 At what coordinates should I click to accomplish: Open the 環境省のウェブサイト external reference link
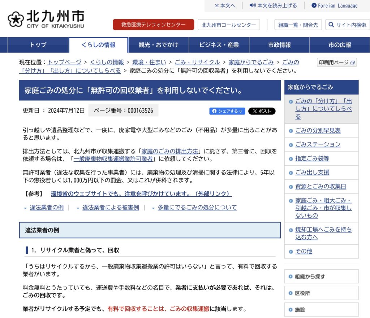[141, 194]
